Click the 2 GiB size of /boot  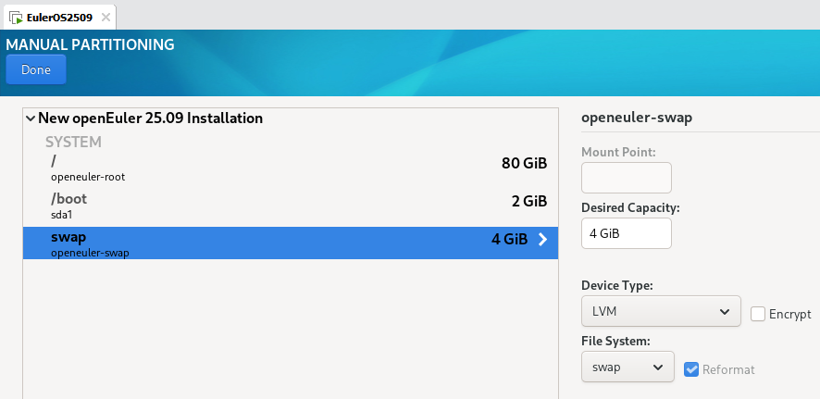[529, 201]
